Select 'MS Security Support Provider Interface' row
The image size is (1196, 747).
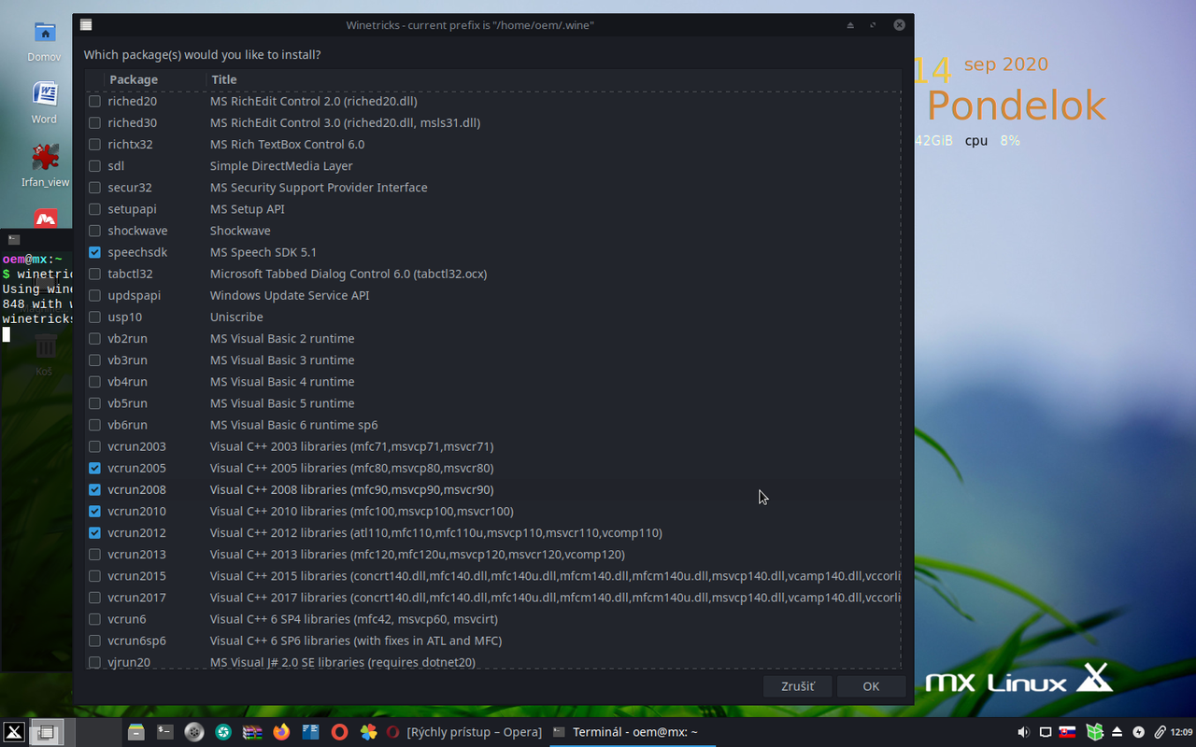pos(492,187)
